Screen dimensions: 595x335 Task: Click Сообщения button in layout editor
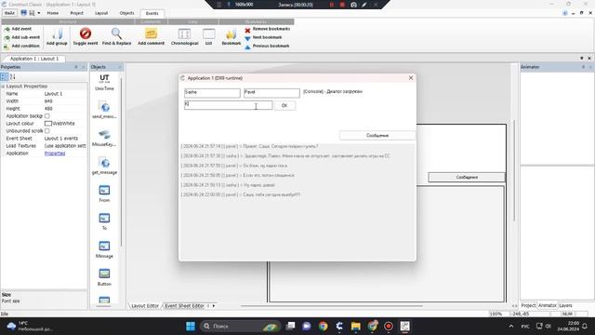[x=467, y=177]
